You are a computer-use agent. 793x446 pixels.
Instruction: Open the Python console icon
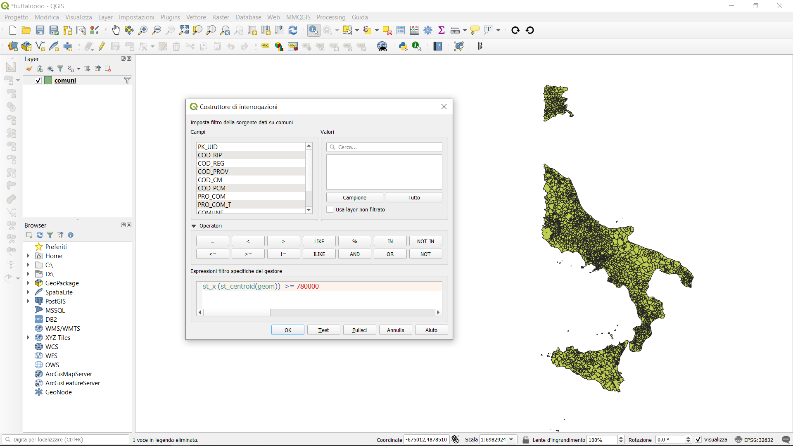tap(403, 46)
